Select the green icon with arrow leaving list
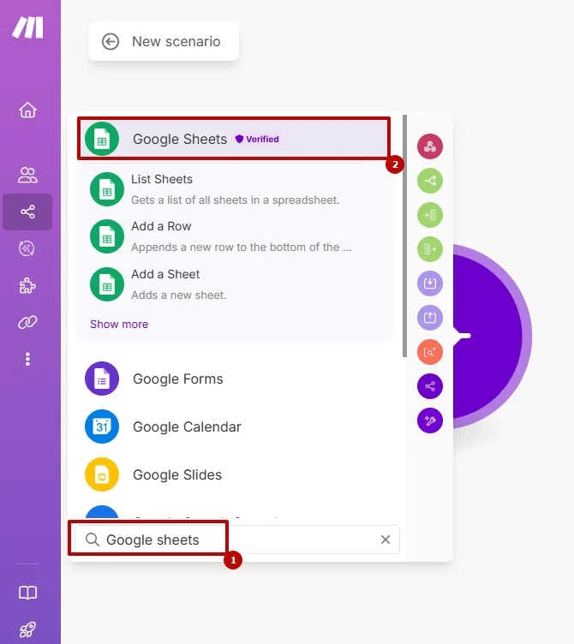574x644 pixels. [430, 249]
